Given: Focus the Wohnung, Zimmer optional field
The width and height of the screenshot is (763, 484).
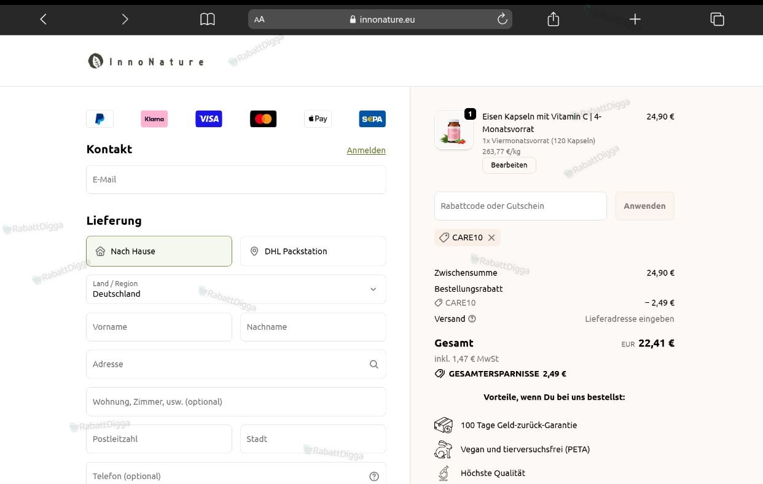Looking at the screenshot, I should (x=236, y=402).
